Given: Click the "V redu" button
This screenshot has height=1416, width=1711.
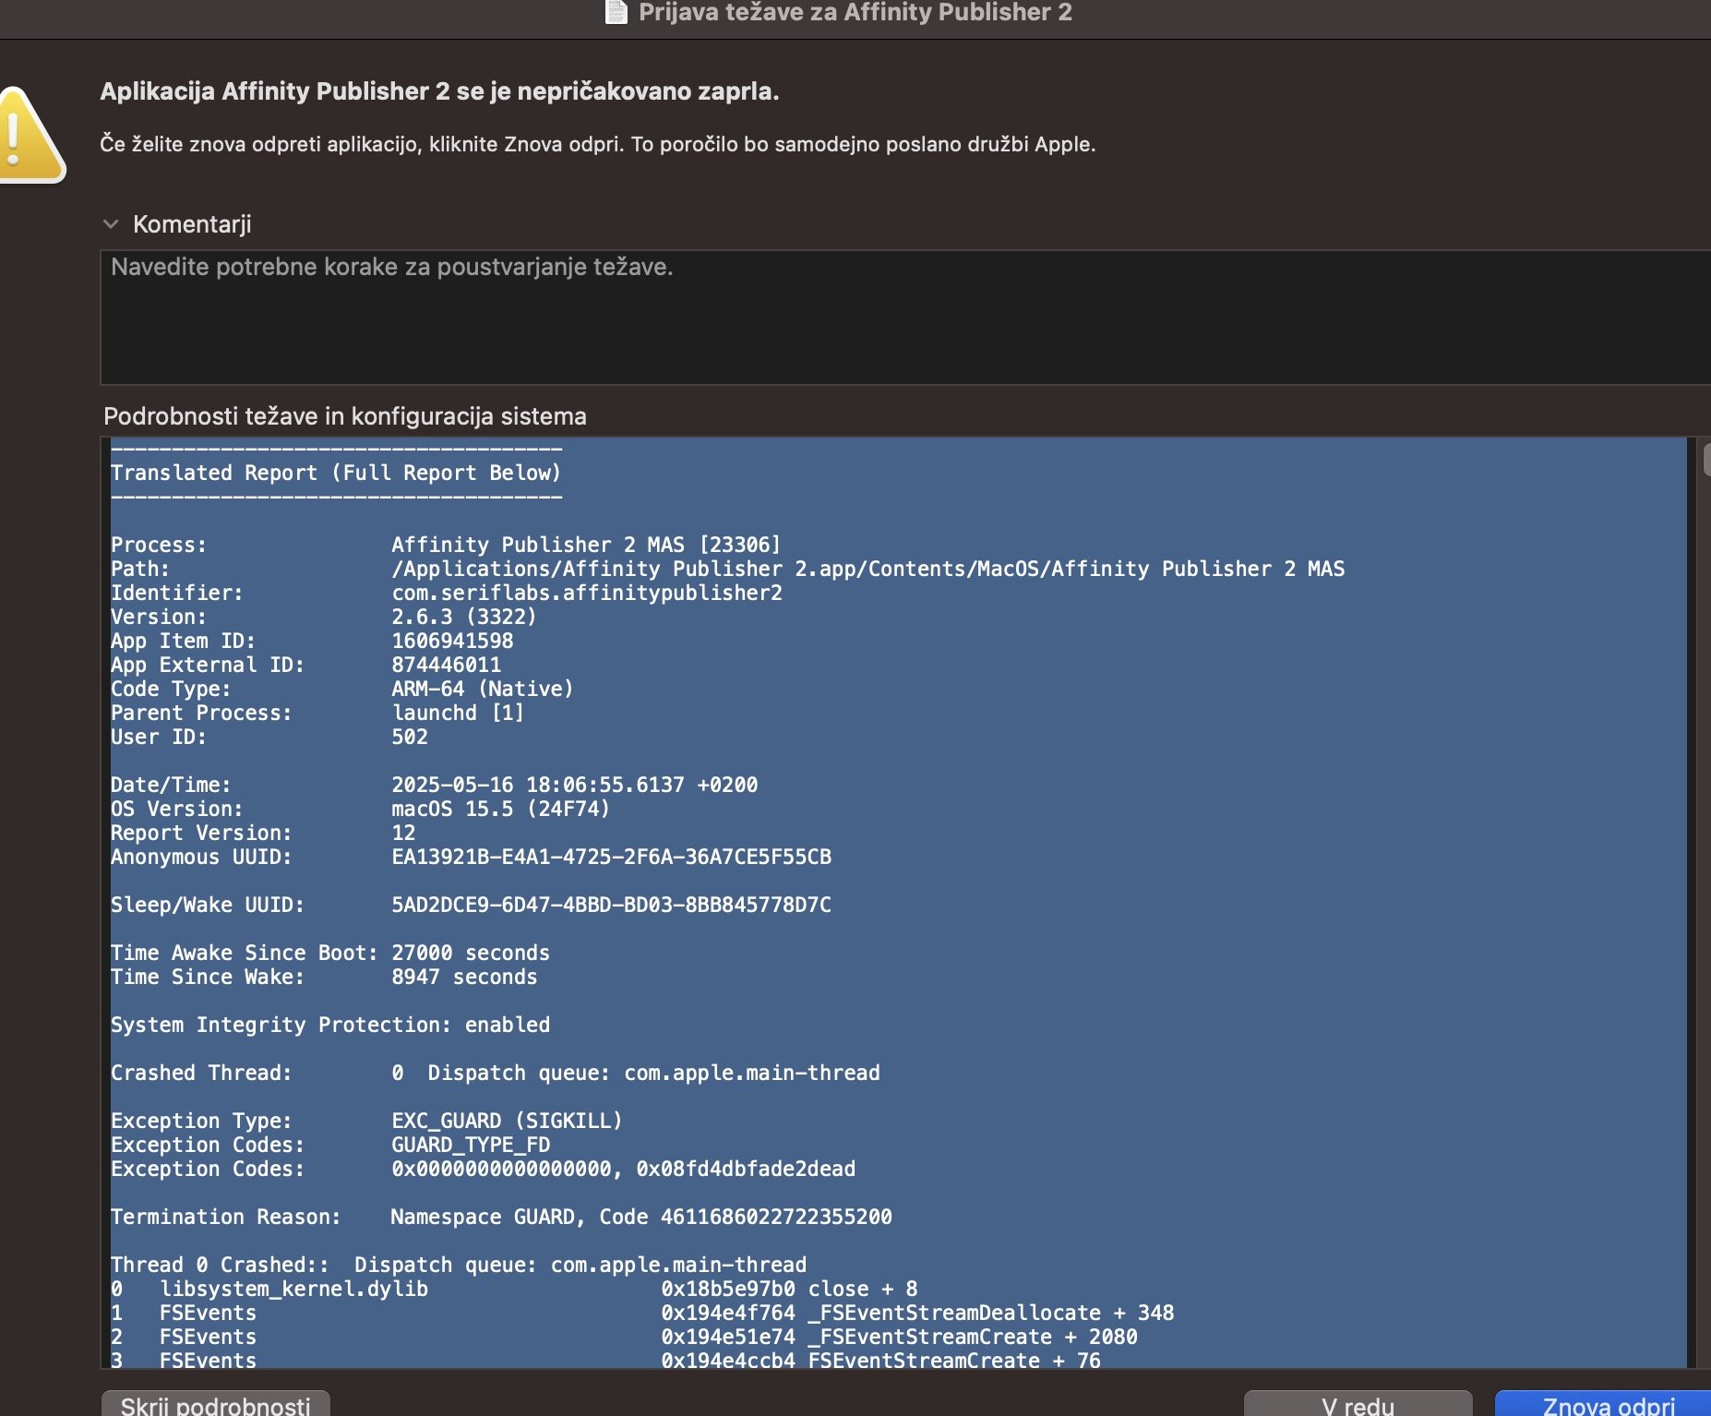Looking at the screenshot, I should click(x=1358, y=1404).
